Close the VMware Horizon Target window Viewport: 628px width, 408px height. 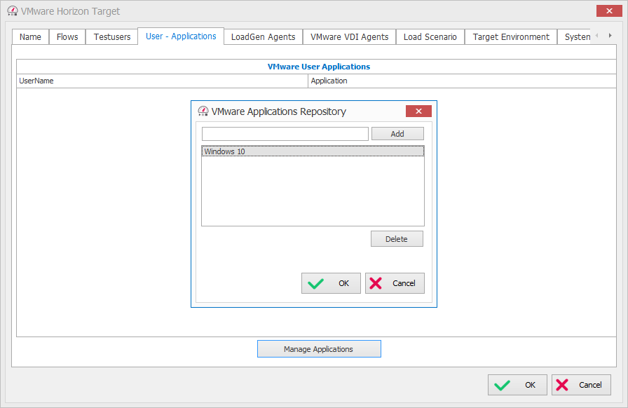pyautogui.click(x=609, y=11)
